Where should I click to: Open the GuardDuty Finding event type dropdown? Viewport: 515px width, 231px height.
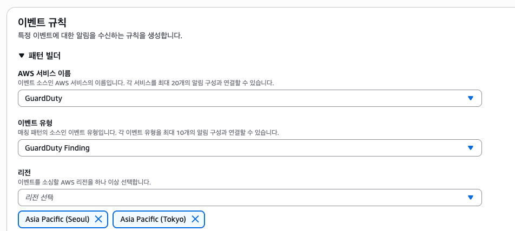pyautogui.click(x=249, y=148)
